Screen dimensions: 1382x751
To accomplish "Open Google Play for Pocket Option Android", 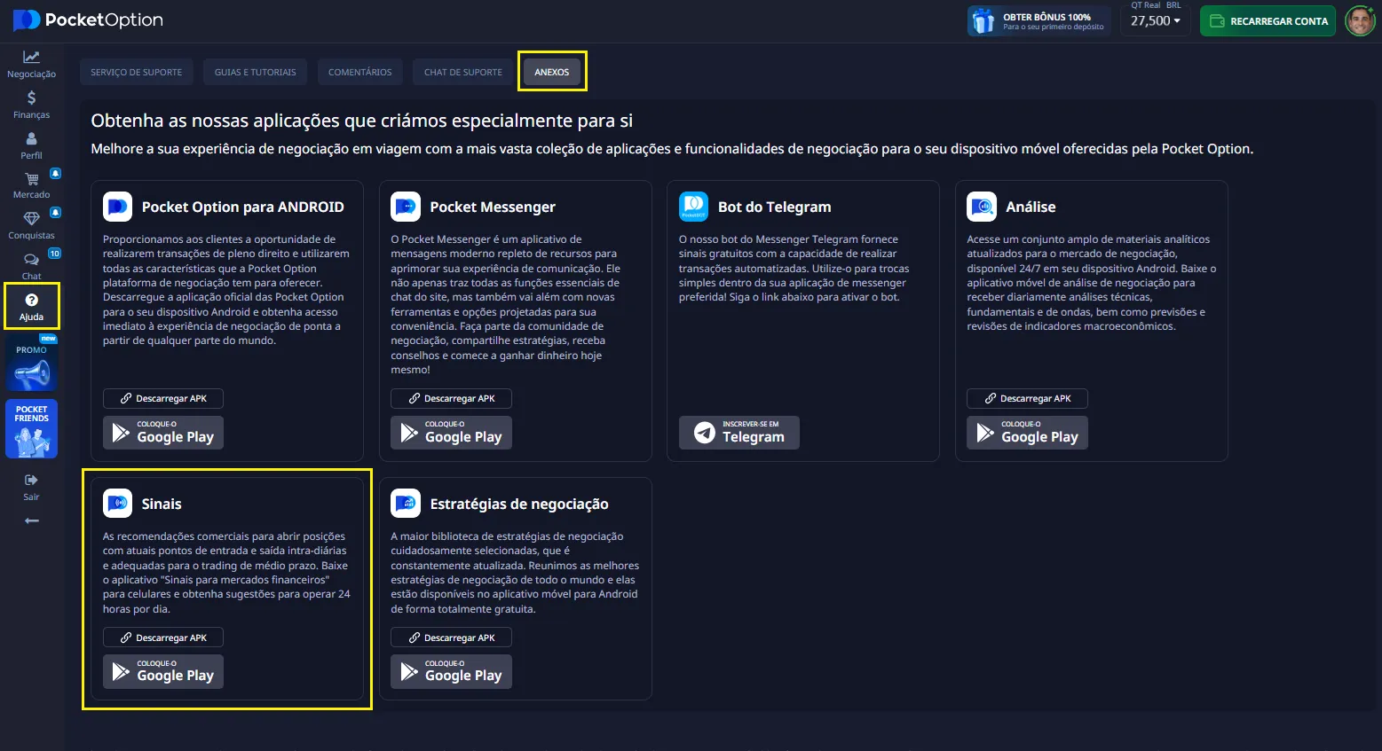I will pyautogui.click(x=163, y=433).
